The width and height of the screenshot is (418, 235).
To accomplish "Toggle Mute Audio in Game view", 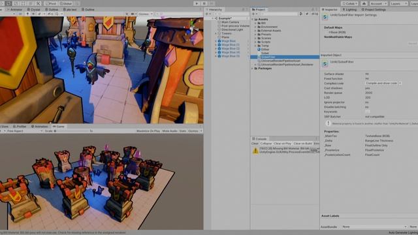I will 170,131.
